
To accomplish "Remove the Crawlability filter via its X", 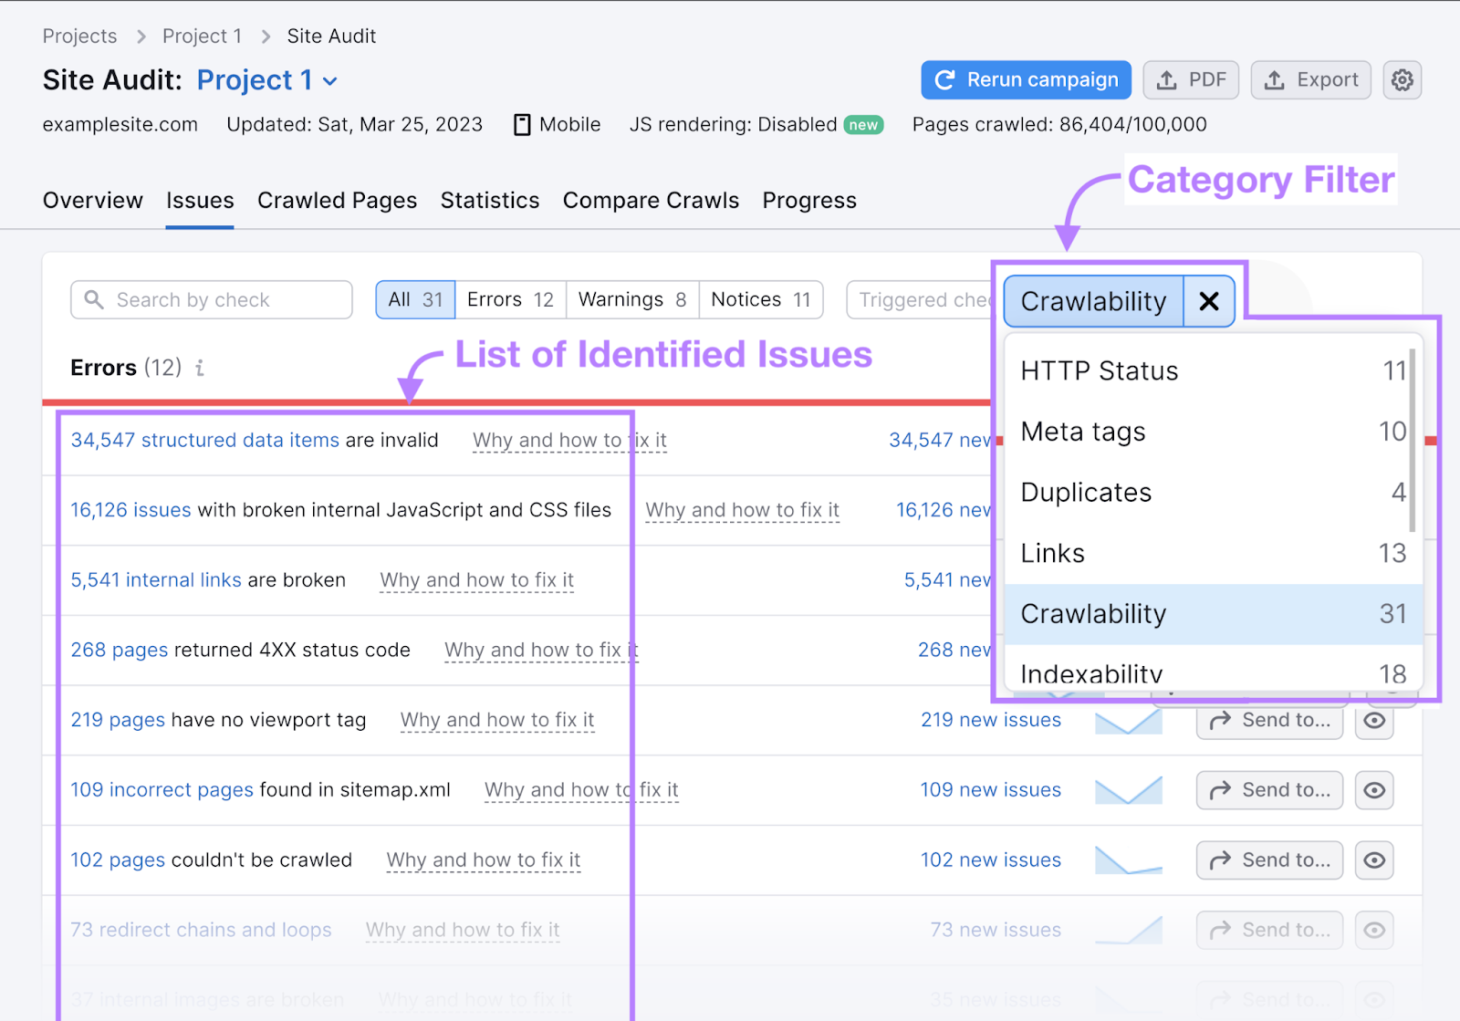I will [1208, 301].
